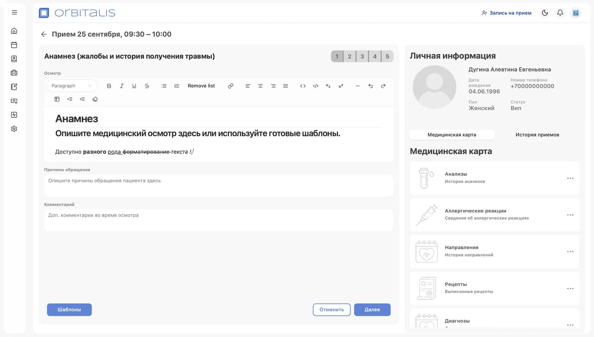This screenshot has width=594, height=337.
Task: Insert a bullet list
Action: 164,86
